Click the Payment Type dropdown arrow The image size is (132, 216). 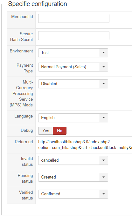104,67
